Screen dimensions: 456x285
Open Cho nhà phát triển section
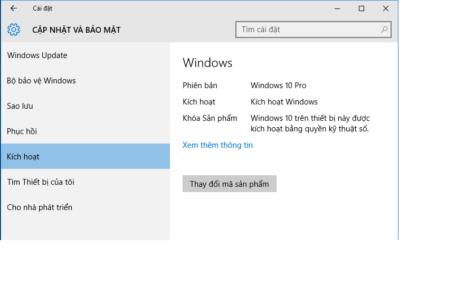click(x=85, y=207)
